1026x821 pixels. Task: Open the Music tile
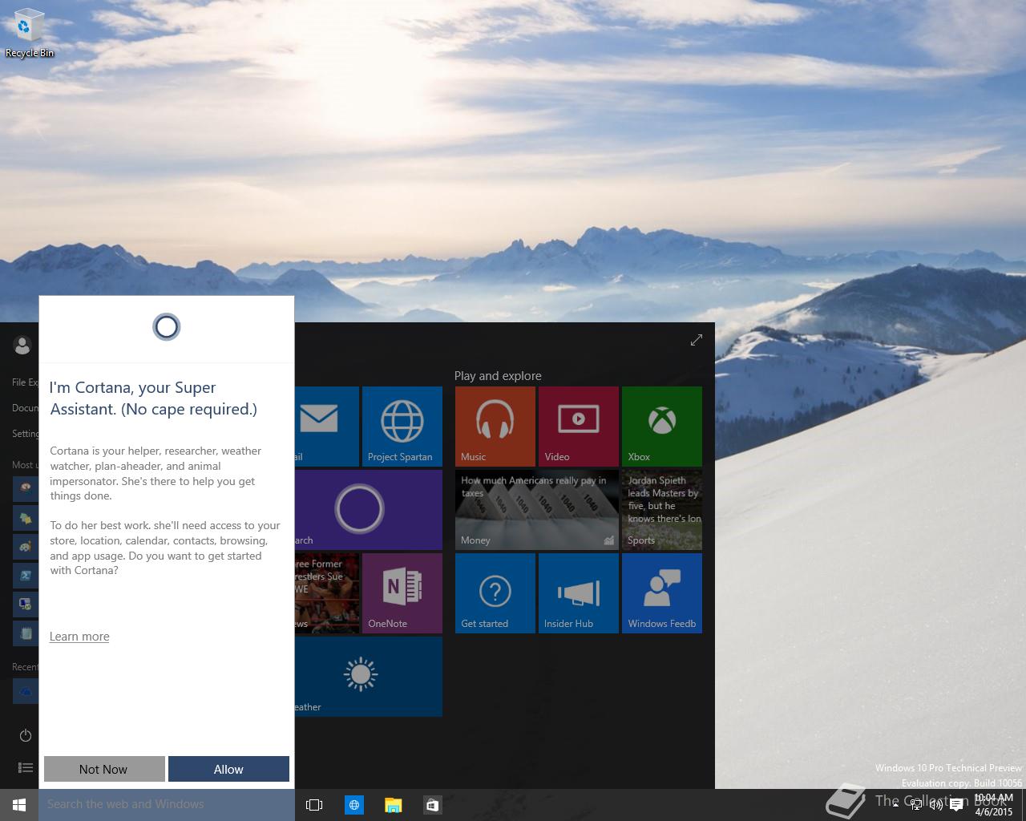click(x=495, y=427)
